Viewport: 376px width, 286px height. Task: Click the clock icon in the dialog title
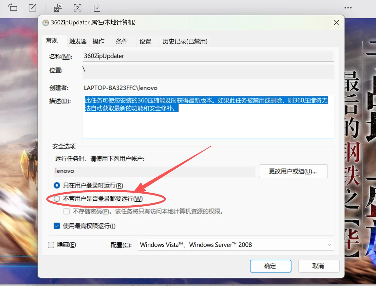45,23
